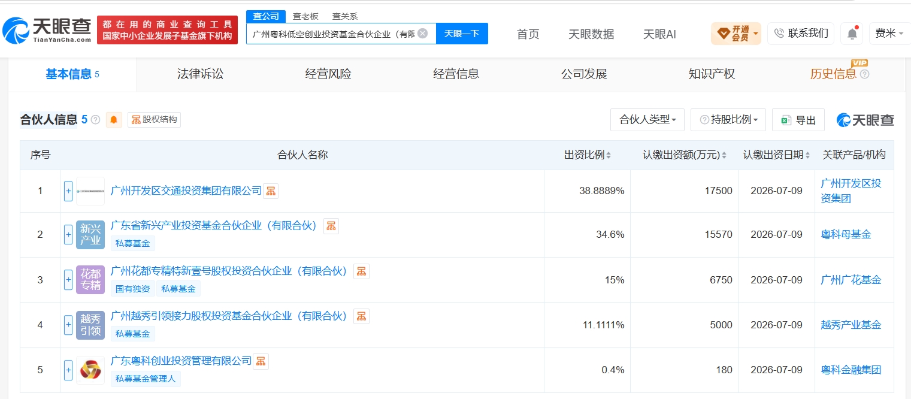The height and width of the screenshot is (399, 911).
Task: Click the 联系我们 button
Action: coord(801,34)
